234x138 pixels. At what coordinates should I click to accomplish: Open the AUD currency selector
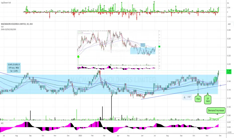point(229,24)
